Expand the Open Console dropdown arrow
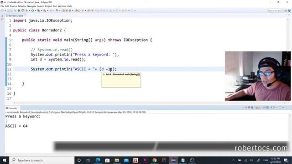The image size is (292, 164). (x=283, y=108)
